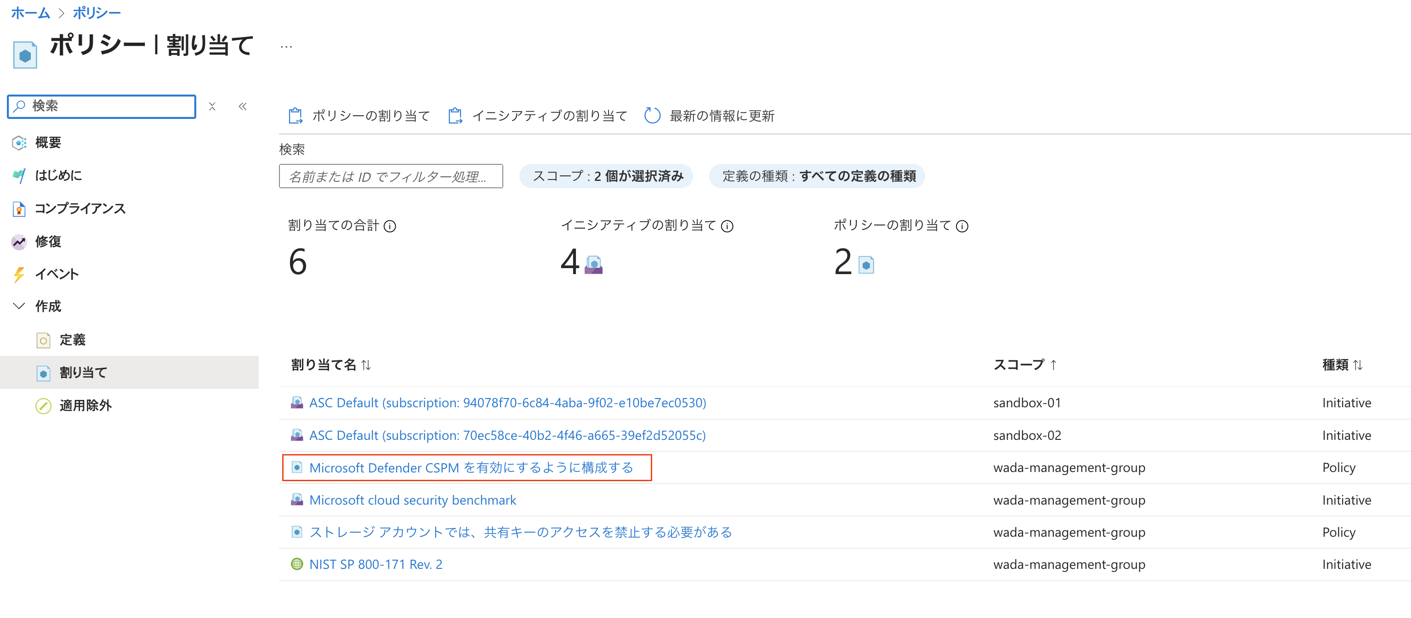Collapse the 作成 section chevron
The height and width of the screenshot is (618, 1411).
(19, 306)
